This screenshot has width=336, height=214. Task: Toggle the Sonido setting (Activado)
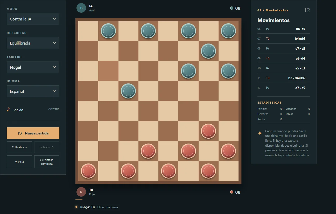(33, 110)
